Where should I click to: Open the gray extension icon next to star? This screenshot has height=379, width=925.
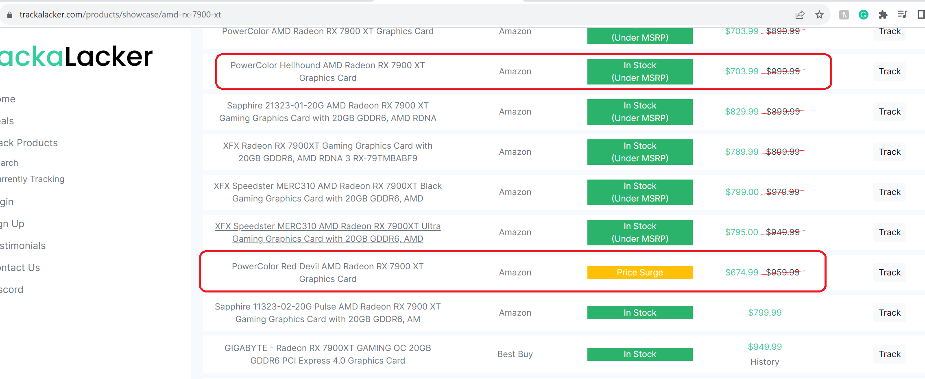(844, 15)
